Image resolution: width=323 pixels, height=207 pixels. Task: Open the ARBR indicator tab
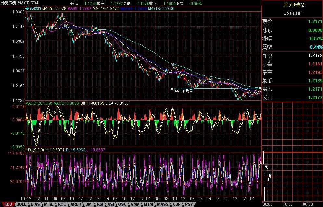tap(76, 204)
